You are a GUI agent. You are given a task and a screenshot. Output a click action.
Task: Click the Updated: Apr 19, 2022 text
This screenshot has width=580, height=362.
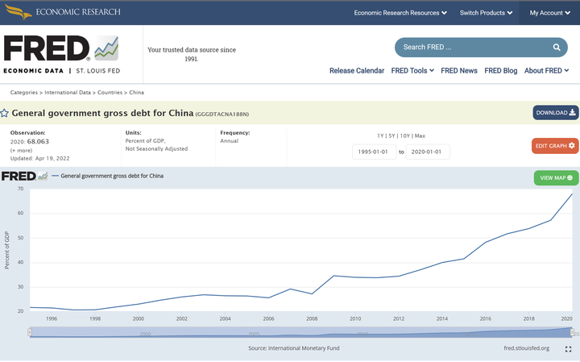[x=40, y=158]
